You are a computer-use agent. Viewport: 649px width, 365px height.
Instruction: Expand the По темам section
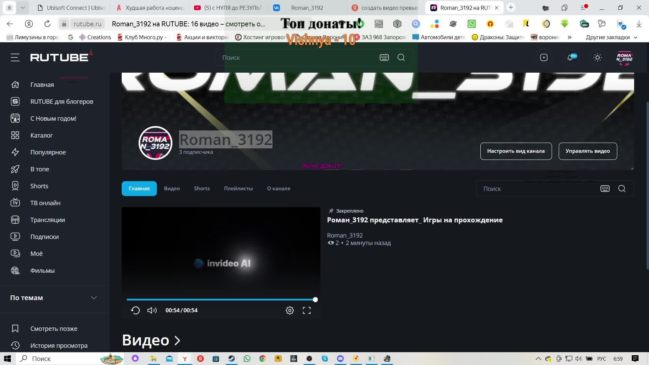tap(94, 298)
